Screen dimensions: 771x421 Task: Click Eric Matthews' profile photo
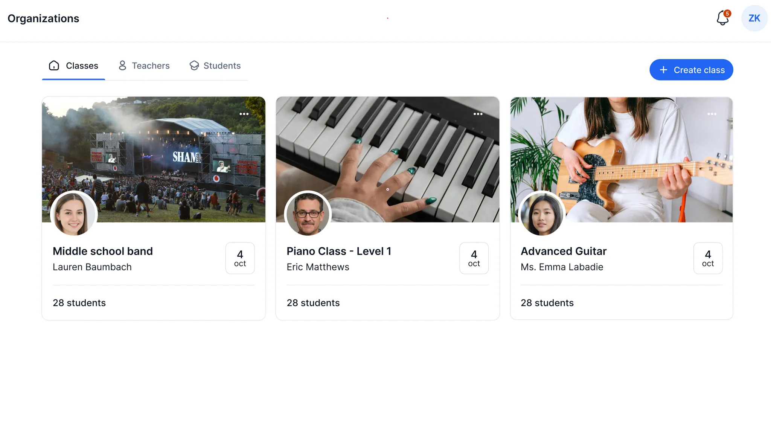click(308, 214)
